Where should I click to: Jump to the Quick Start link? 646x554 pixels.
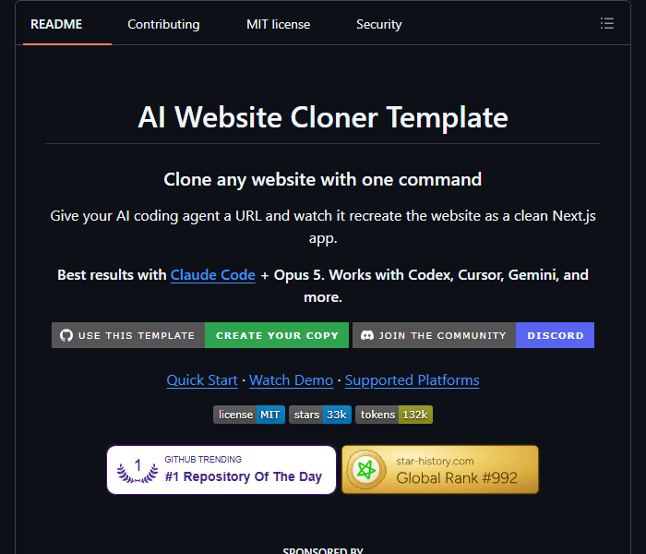pyautogui.click(x=202, y=380)
